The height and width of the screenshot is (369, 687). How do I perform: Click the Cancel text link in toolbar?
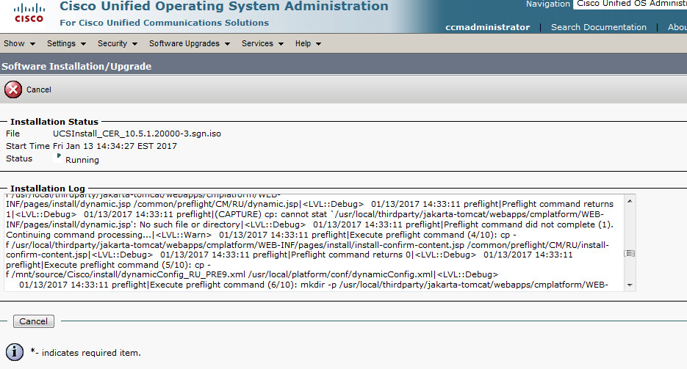point(38,89)
